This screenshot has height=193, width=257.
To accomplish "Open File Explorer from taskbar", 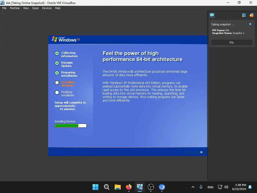I will (x=117, y=187).
